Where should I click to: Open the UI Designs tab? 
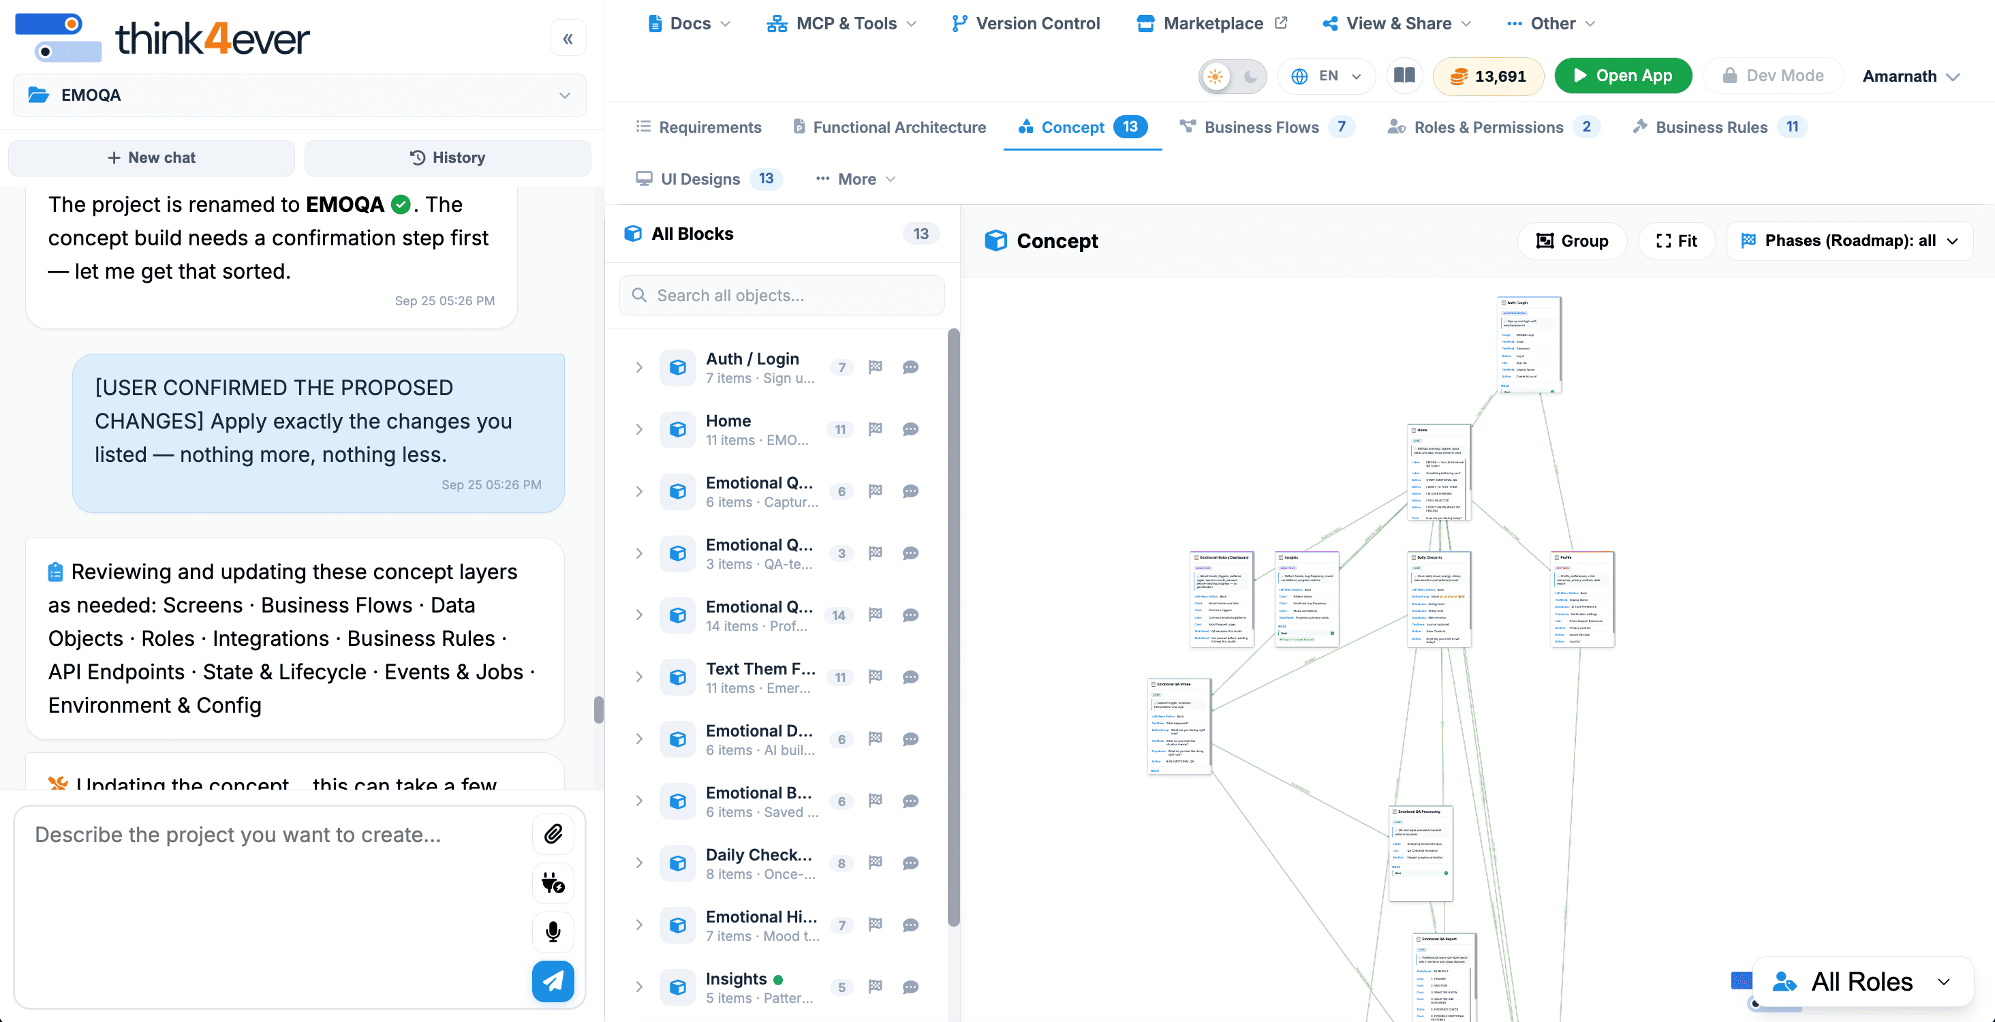pos(708,179)
